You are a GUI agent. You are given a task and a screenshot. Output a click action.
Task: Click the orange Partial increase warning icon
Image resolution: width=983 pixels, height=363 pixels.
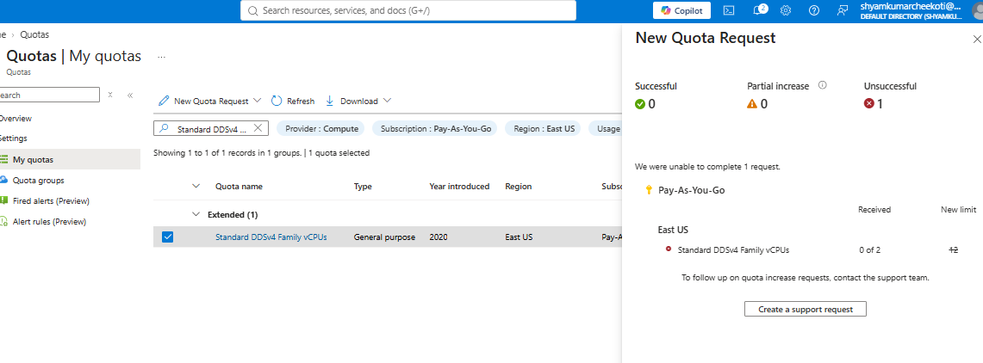point(752,104)
